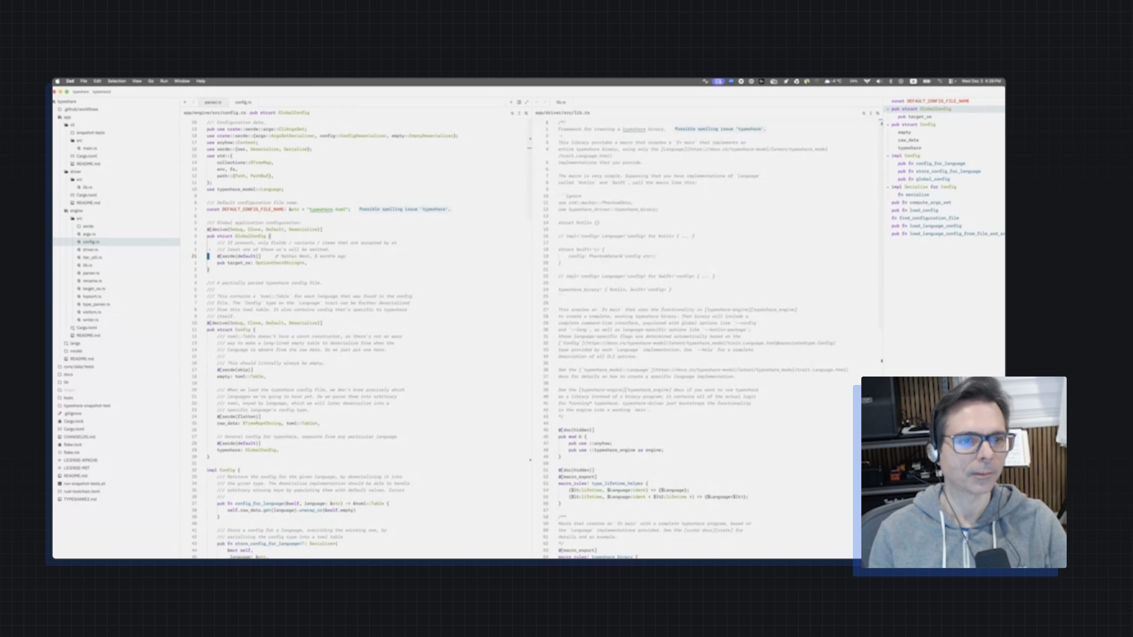This screenshot has width=1133, height=637.
Task: Collapse impl Config in outline panel
Action: [888, 156]
